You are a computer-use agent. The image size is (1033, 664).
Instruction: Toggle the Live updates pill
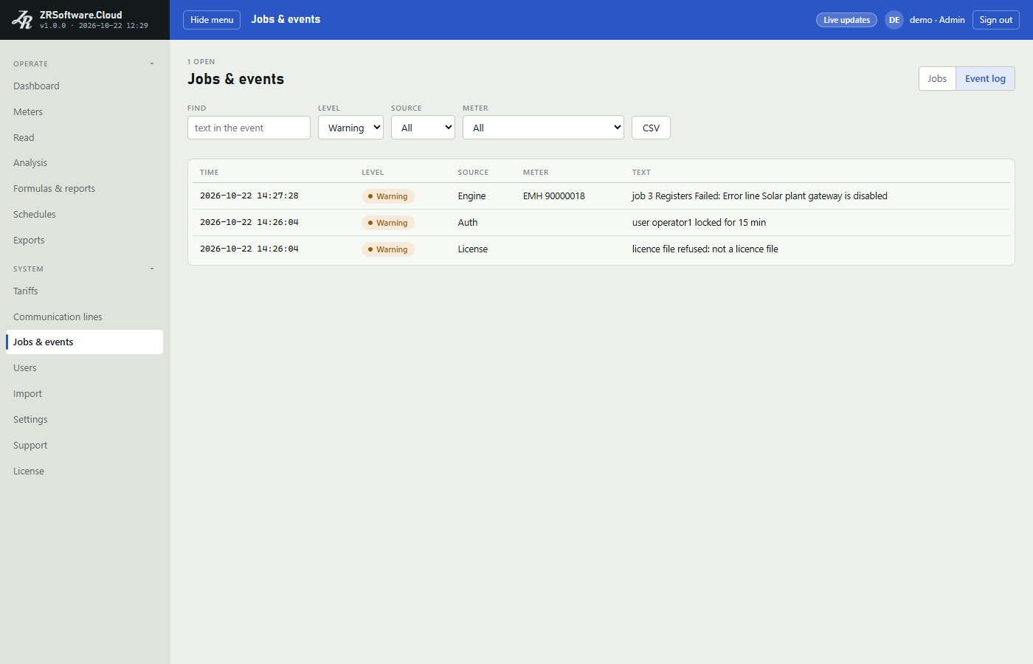846,20
